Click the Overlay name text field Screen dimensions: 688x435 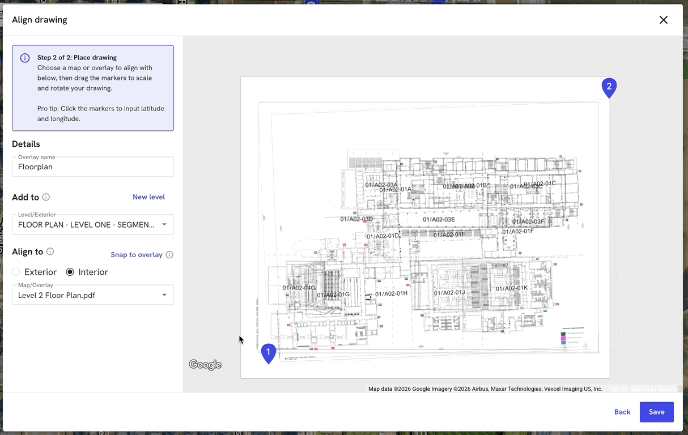click(x=93, y=167)
